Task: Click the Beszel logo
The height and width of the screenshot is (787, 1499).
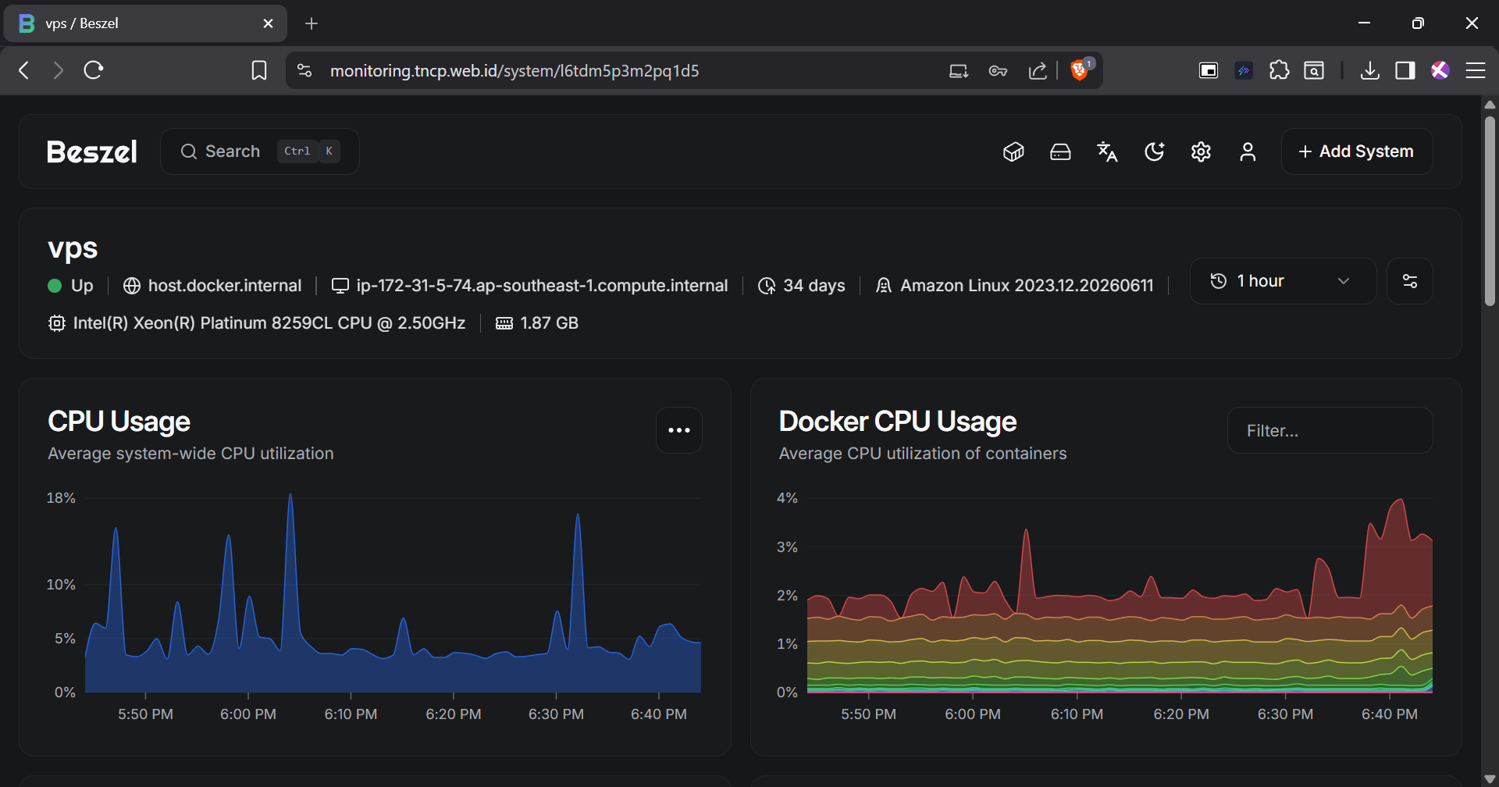Action: click(x=92, y=151)
